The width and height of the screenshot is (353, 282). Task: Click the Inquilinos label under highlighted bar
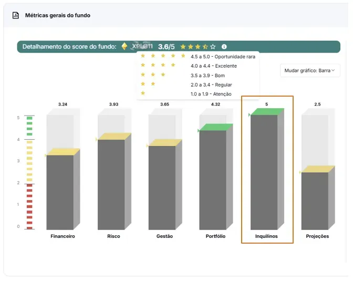[x=266, y=236]
